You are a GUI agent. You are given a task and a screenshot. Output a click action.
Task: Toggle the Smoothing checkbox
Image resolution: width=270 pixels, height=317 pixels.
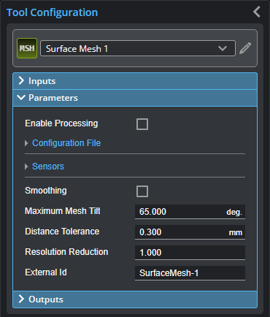(x=142, y=191)
